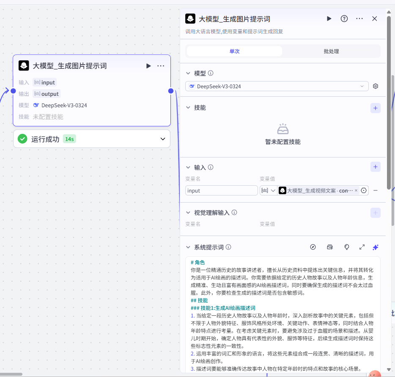
Task: Click the help question-mark icon in panel header
Action: coord(344,19)
